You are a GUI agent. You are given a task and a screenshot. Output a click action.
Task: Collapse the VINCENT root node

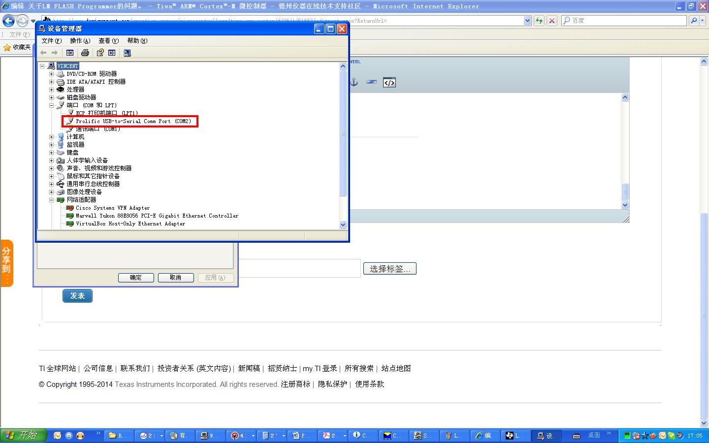42,66
